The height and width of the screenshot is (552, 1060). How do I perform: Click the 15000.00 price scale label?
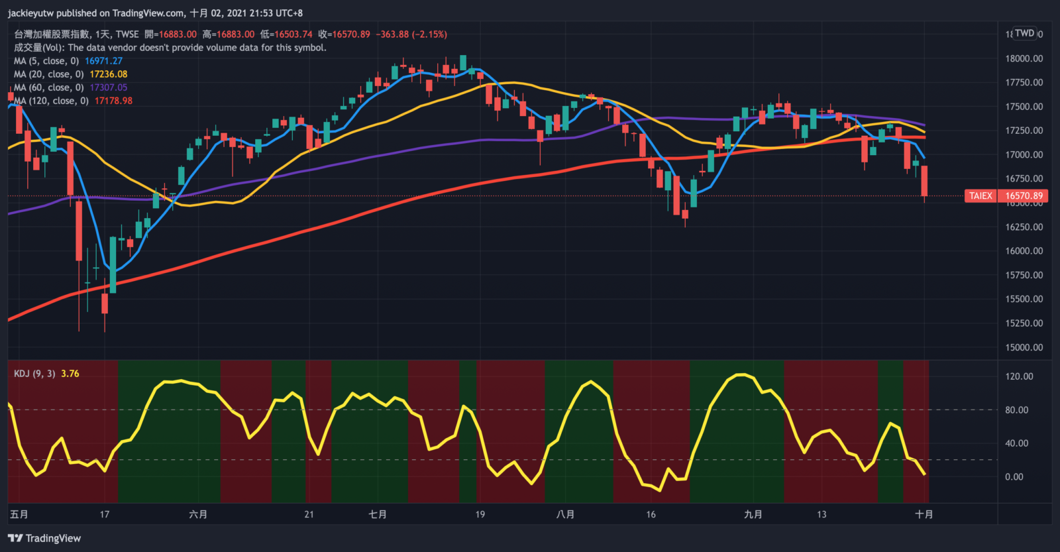(x=1024, y=347)
